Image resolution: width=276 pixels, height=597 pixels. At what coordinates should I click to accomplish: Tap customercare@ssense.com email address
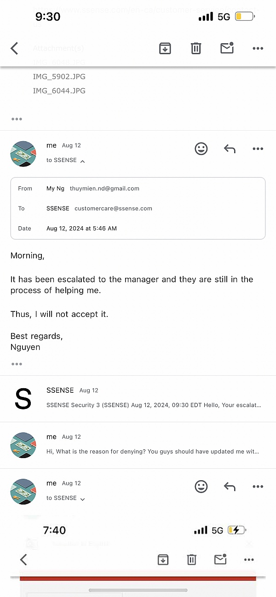[x=113, y=208]
